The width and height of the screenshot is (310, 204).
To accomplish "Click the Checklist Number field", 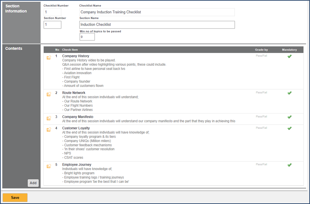I will (52, 12).
